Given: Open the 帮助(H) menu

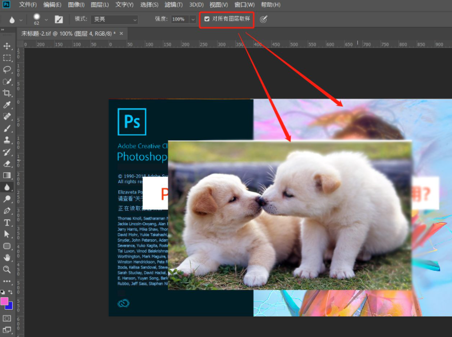Looking at the screenshot, I should pyautogui.click(x=271, y=5).
